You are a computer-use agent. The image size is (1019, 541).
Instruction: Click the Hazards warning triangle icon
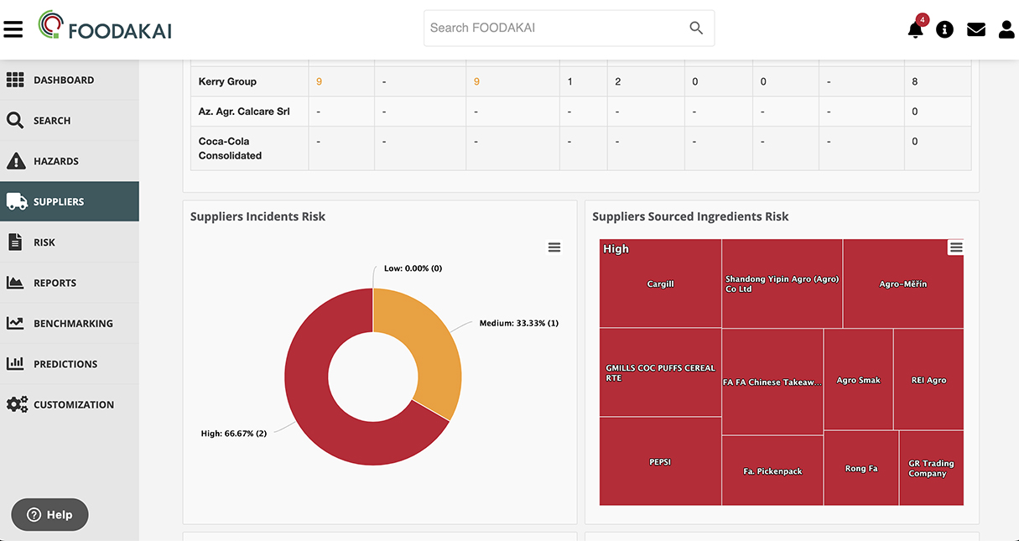[x=15, y=161]
